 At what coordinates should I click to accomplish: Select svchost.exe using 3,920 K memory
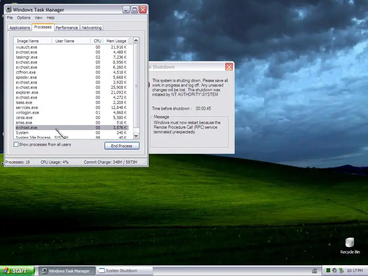(72, 82)
